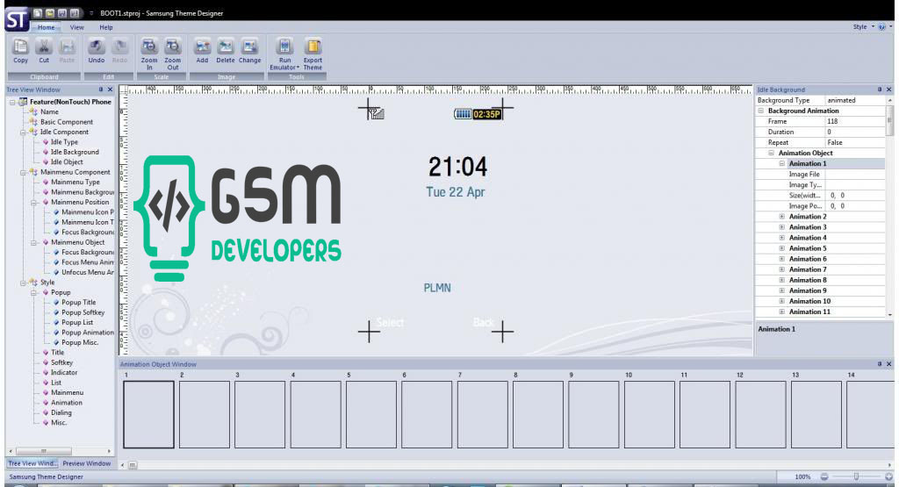Click the signal indicator on phone preview
The image size is (899, 487).
377,113
